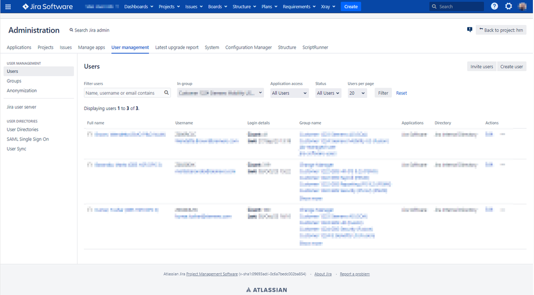
Task: Open the Users per page dropdown
Action: [357, 92]
